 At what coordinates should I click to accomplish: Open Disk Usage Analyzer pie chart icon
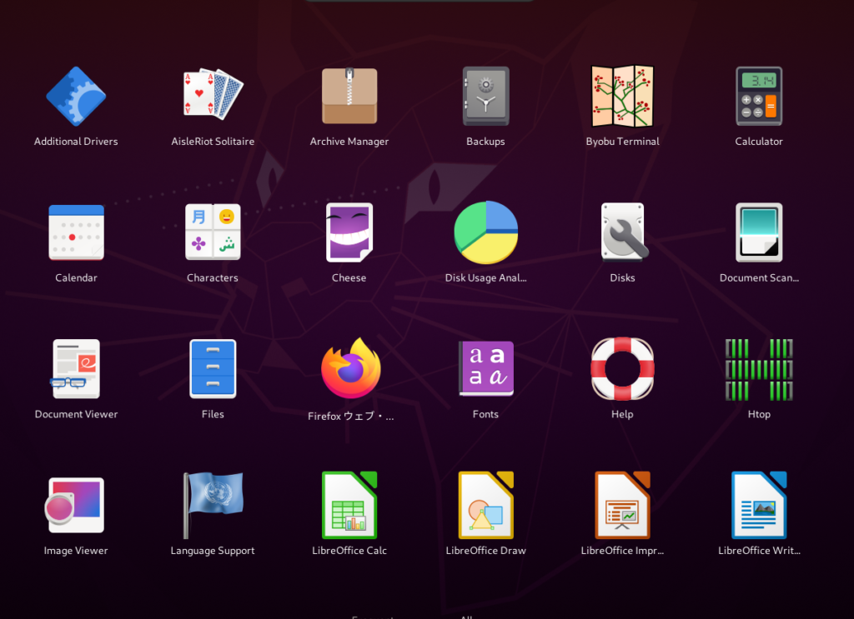point(486,232)
